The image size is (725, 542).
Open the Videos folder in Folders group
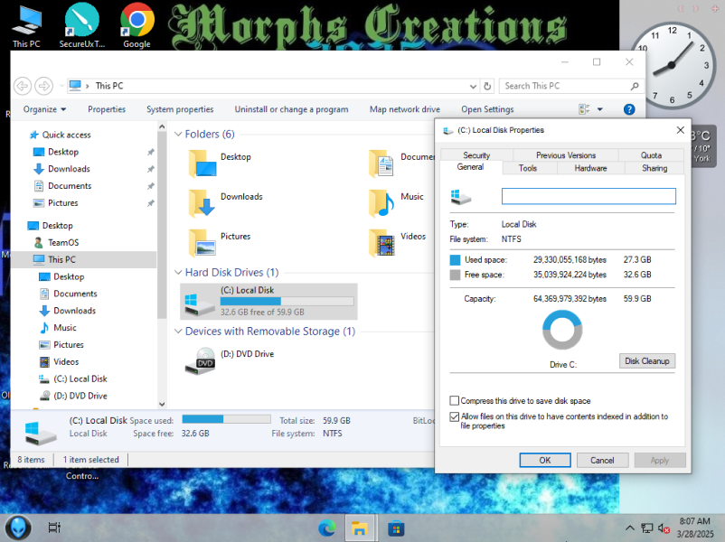[397, 243]
